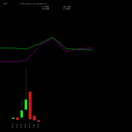132x132 pixels.
Task: Click the close value C: 0.05
Action: [46, 7]
